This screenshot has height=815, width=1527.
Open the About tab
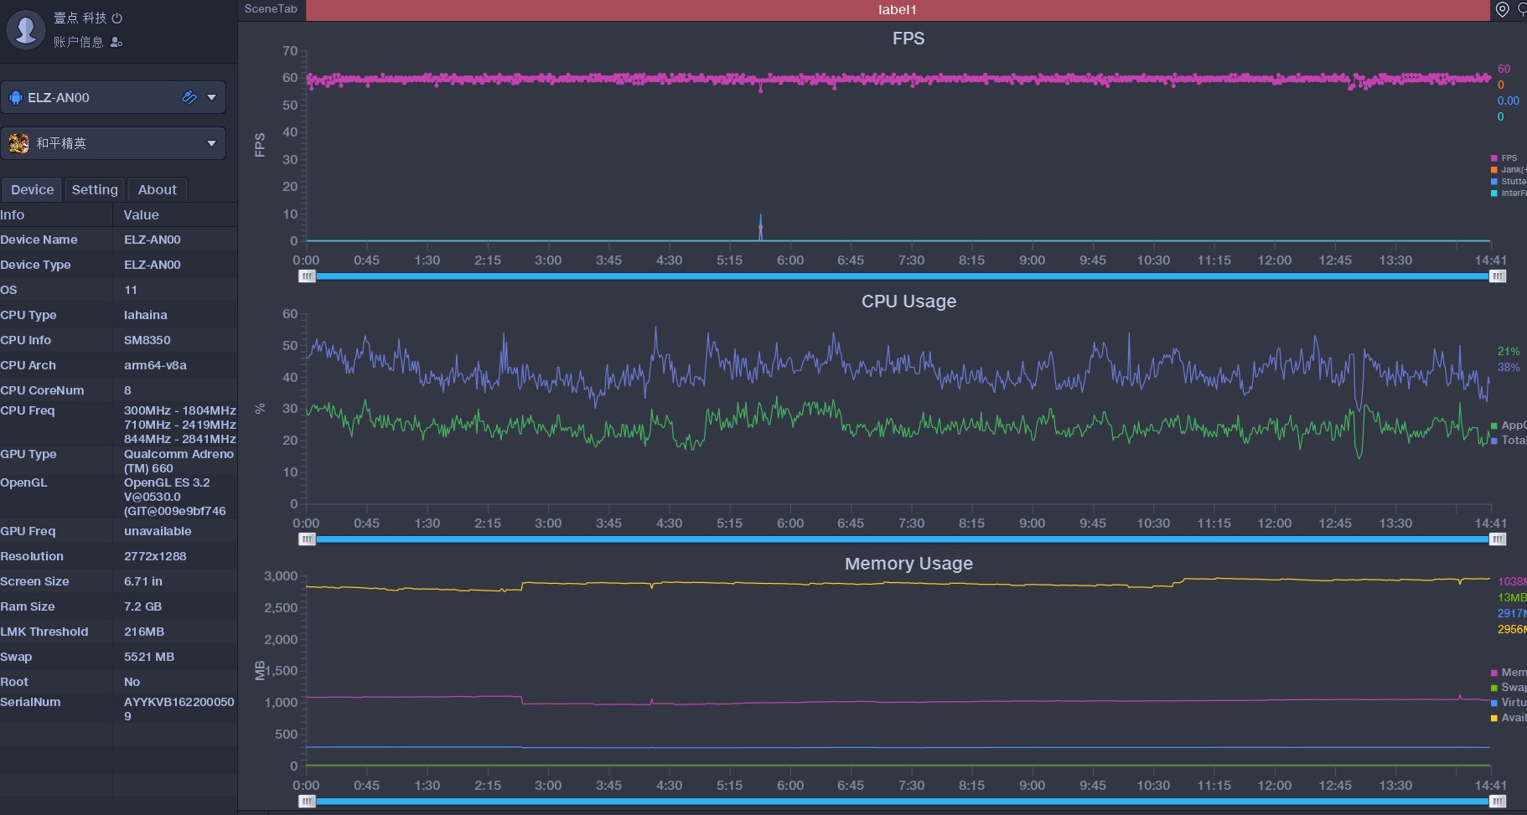point(157,189)
